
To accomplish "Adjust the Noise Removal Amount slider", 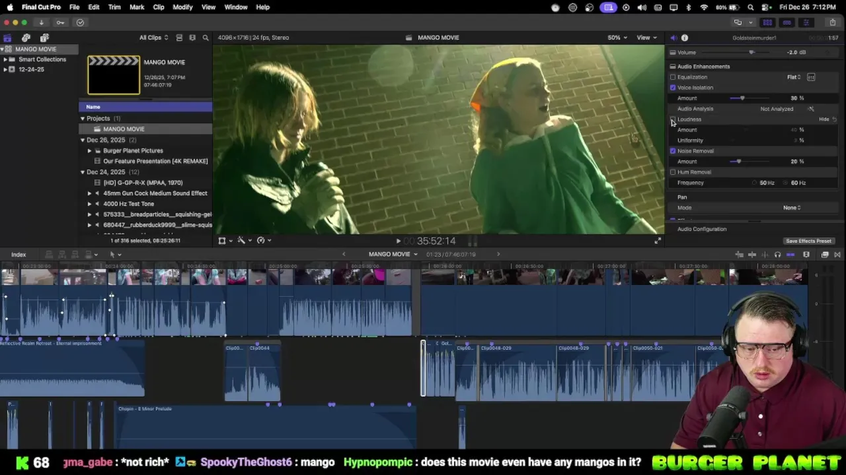I will 738,162.
